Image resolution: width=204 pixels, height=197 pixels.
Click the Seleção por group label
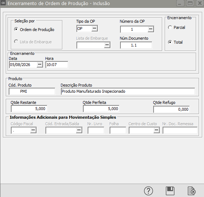[25, 21]
